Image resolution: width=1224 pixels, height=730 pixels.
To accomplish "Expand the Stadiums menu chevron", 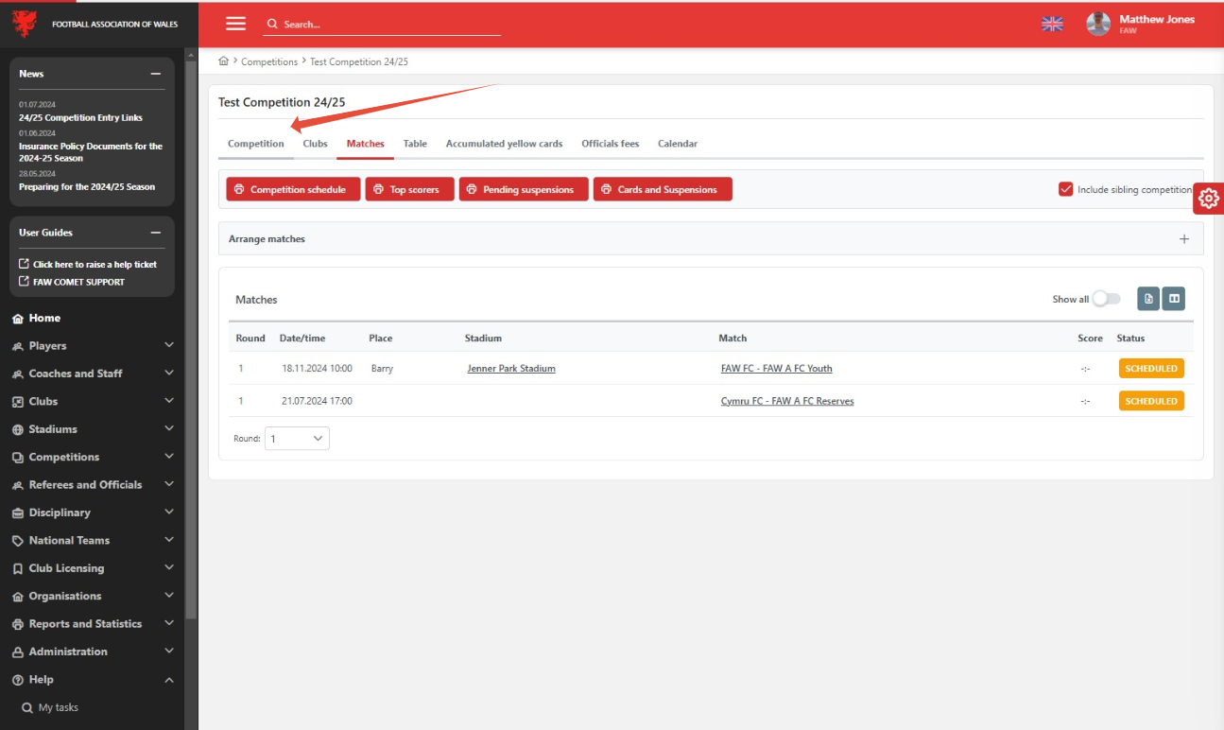I will 169,428.
